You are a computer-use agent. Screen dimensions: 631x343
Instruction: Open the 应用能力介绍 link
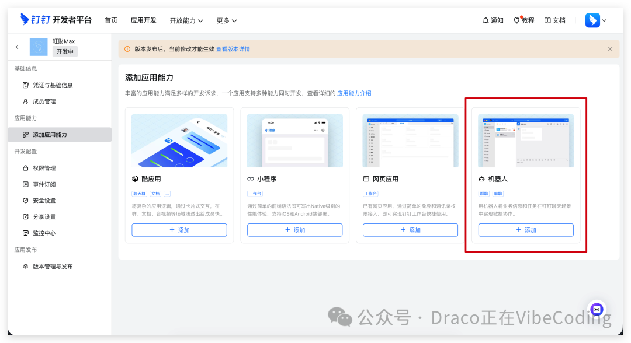point(354,93)
